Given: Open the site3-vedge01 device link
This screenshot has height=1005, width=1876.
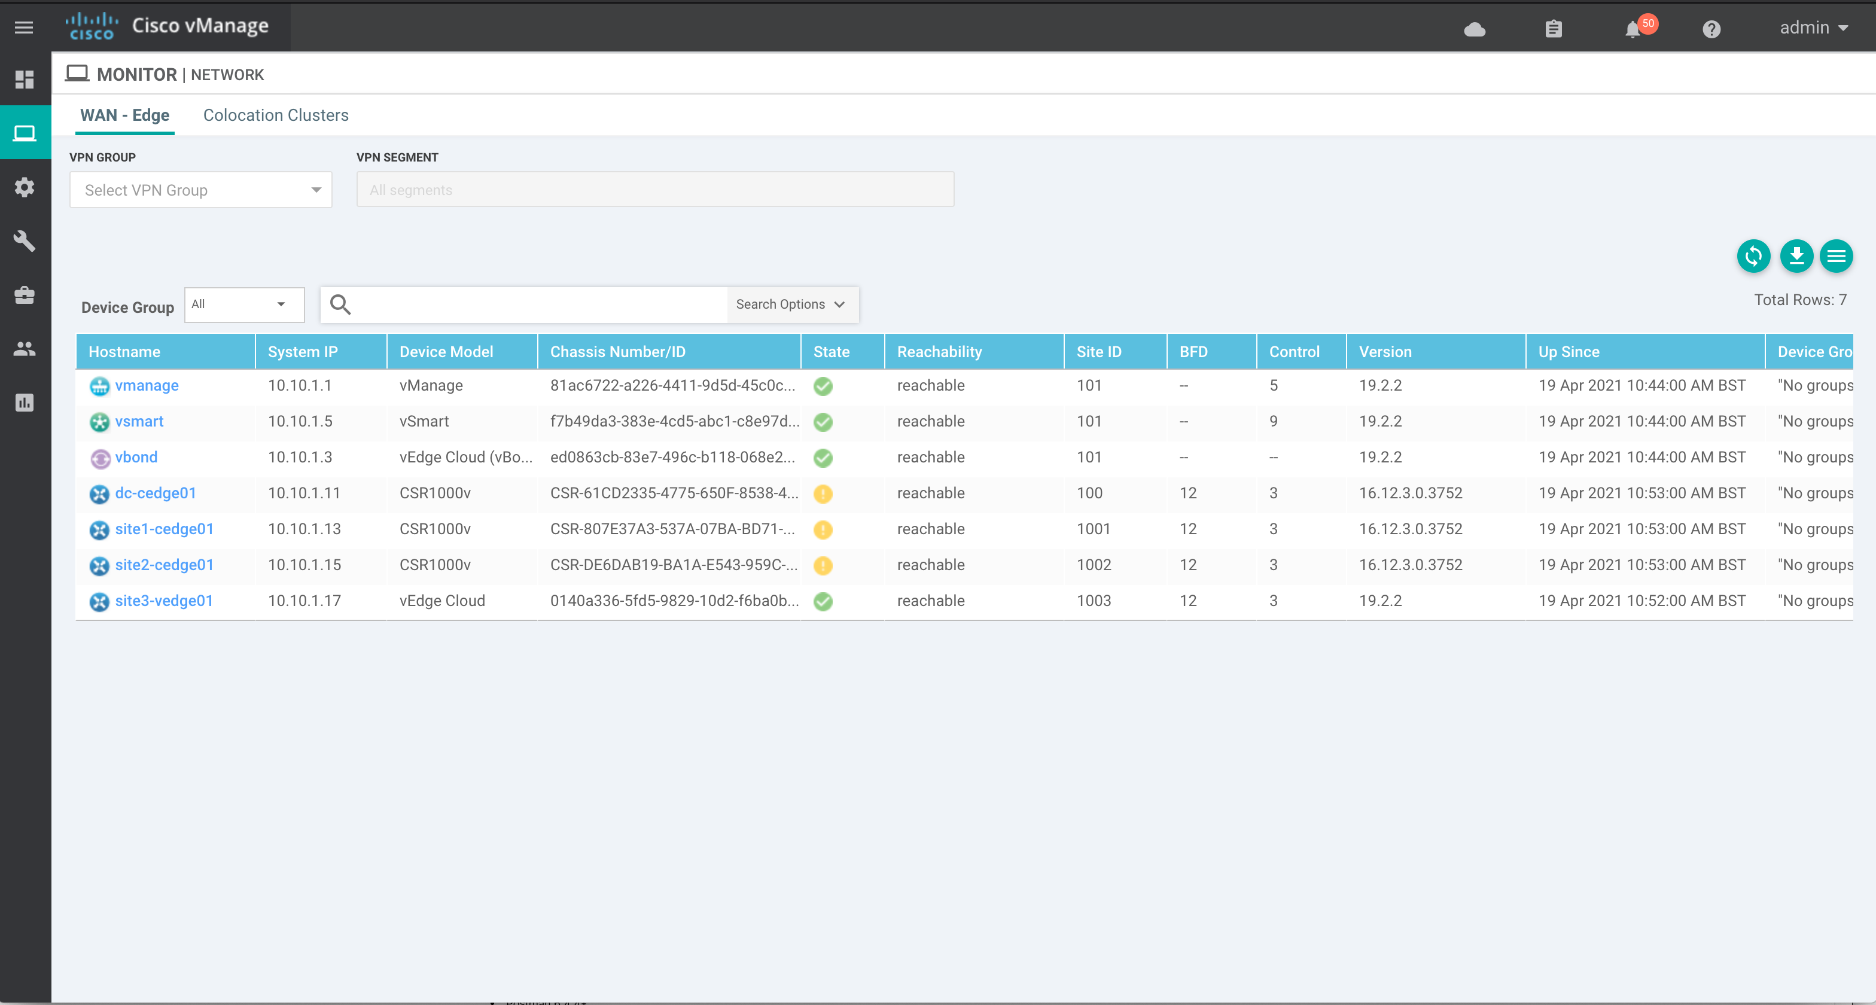Looking at the screenshot, I should [164, 601].
